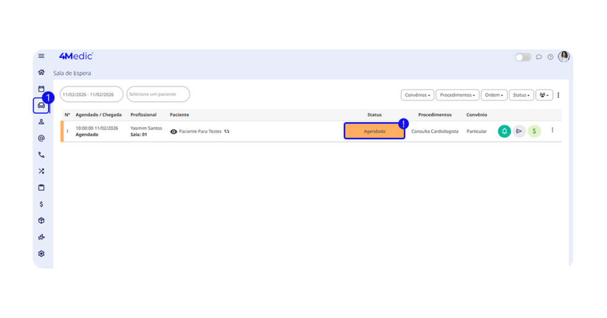Viewport: 607px width, 318px height.
Task: Toggle the hamburger menu to collapse sidebar
Action: (41, 56)
